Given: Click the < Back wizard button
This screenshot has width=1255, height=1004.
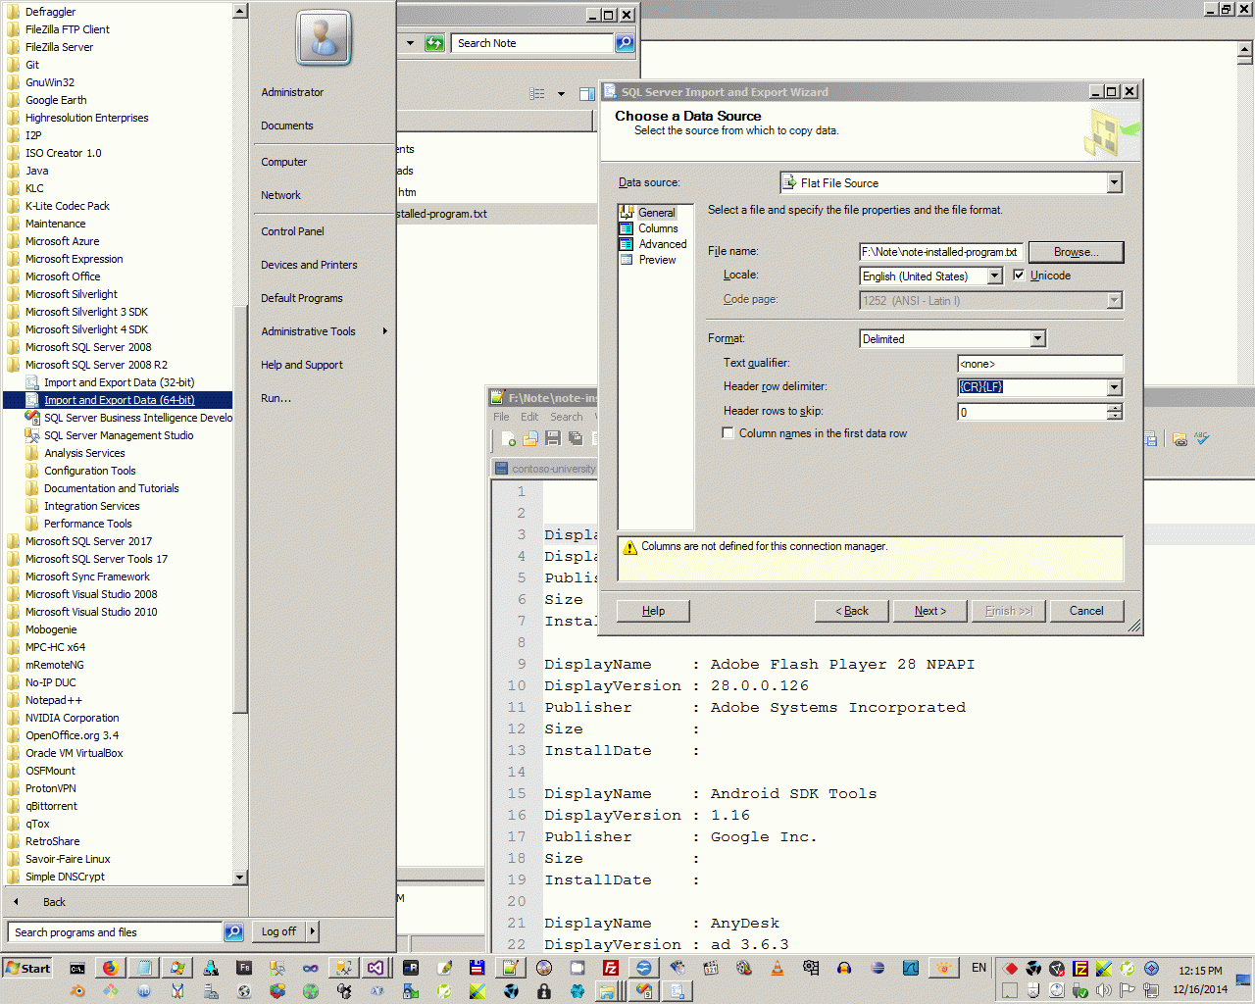Looking at the screenshot, I should pyautogui.click(x=852, y=611).
